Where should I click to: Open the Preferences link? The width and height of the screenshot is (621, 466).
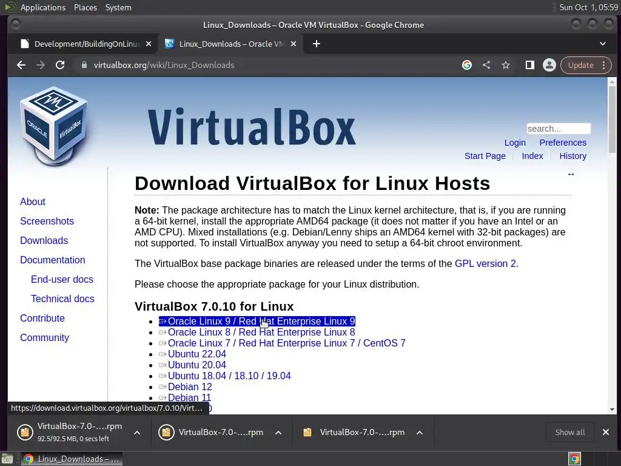[x=563, y=143]
